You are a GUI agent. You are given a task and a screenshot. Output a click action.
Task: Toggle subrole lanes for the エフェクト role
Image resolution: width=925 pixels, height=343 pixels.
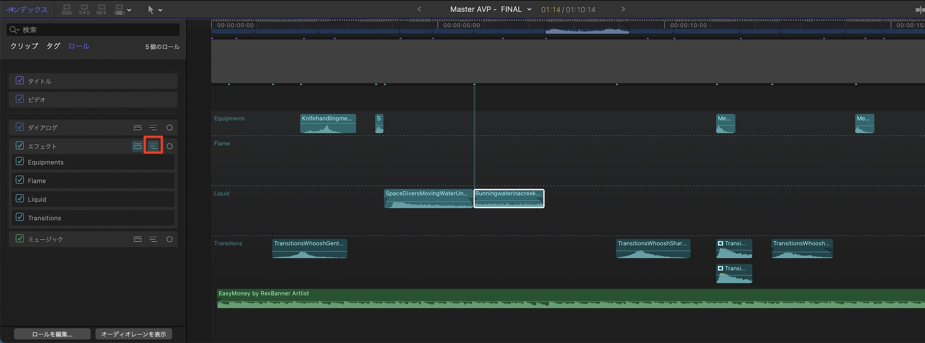[x=153, y=146]
